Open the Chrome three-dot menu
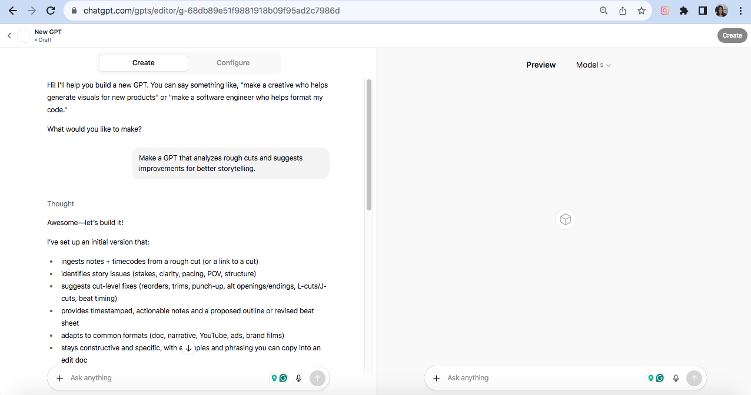The image size is (751, 395). [x=740, y=11]
